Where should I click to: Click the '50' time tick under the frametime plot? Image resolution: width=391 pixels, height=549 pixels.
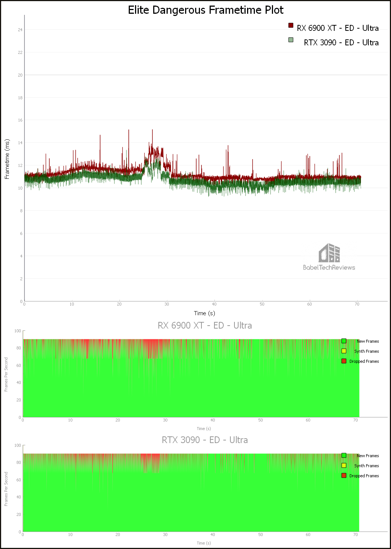[x=262, y=304]
